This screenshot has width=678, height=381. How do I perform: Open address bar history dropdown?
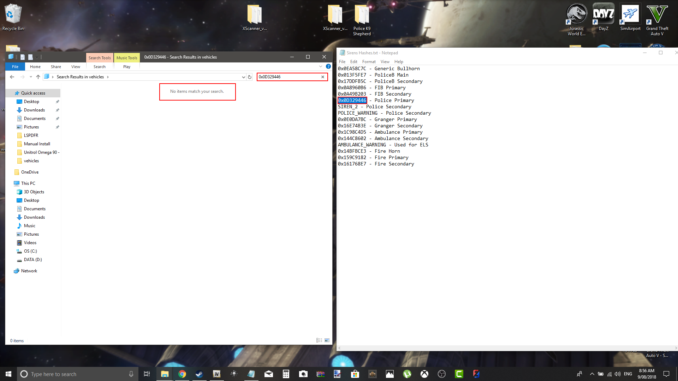(x=243, y=77)
